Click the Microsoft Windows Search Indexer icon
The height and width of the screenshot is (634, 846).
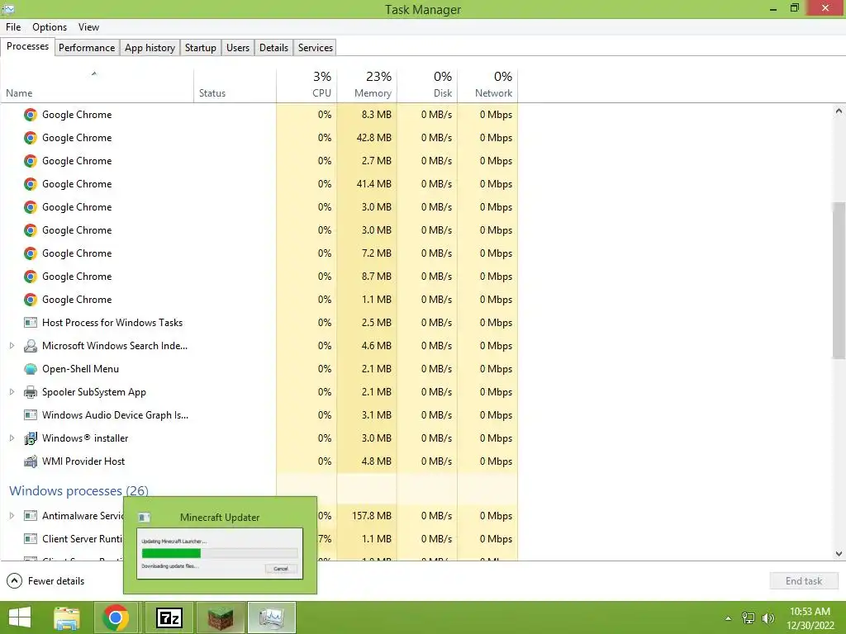coord(31,346)
